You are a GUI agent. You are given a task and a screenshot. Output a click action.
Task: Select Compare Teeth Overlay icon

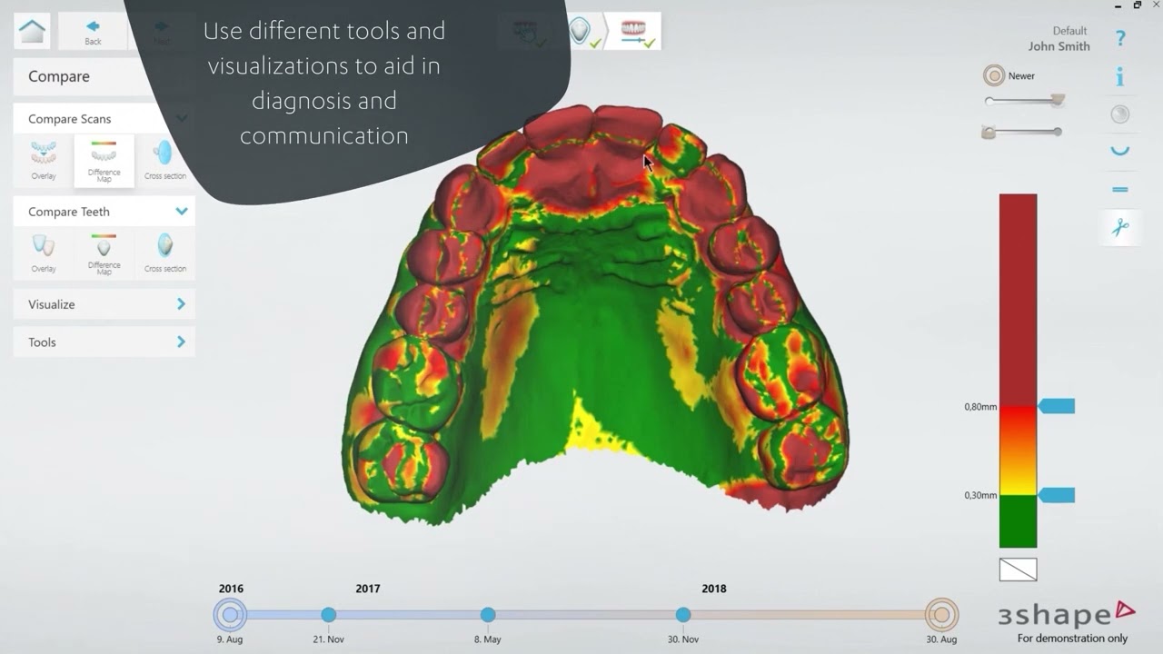44,253
